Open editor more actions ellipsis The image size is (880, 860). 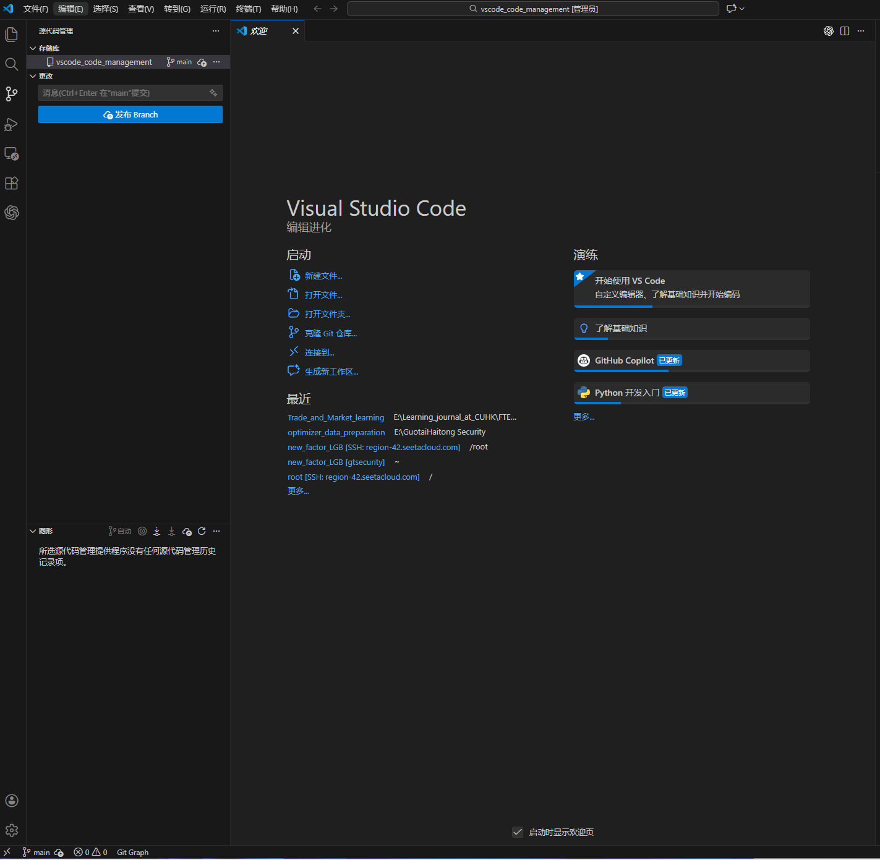(x=861, y=31)
